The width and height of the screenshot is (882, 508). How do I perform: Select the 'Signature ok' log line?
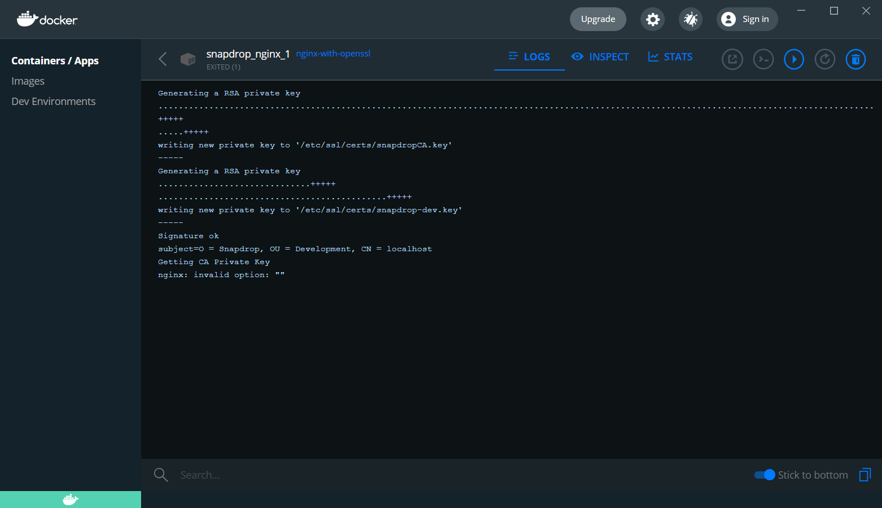tap(188, 236)
